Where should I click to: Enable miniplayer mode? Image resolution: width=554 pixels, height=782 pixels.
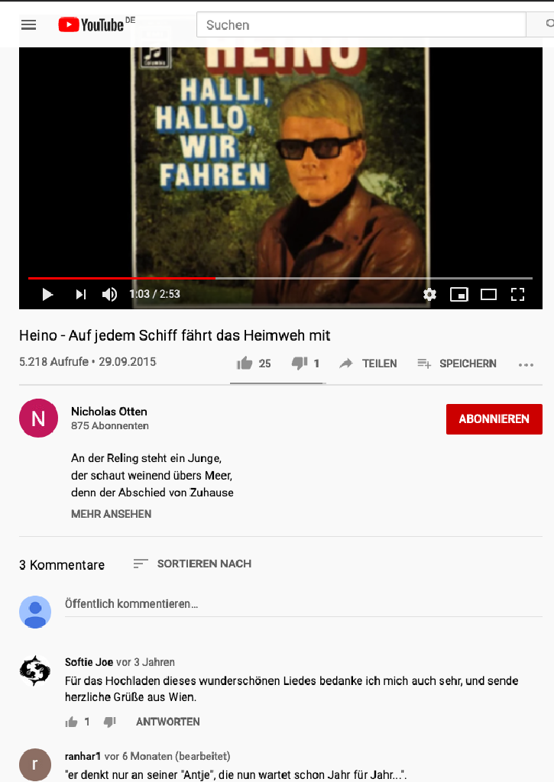pyautogui.click(x=458, y=294)
